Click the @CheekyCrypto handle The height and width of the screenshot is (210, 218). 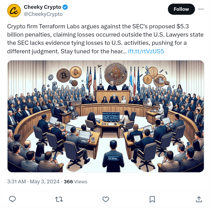[43, 14]
